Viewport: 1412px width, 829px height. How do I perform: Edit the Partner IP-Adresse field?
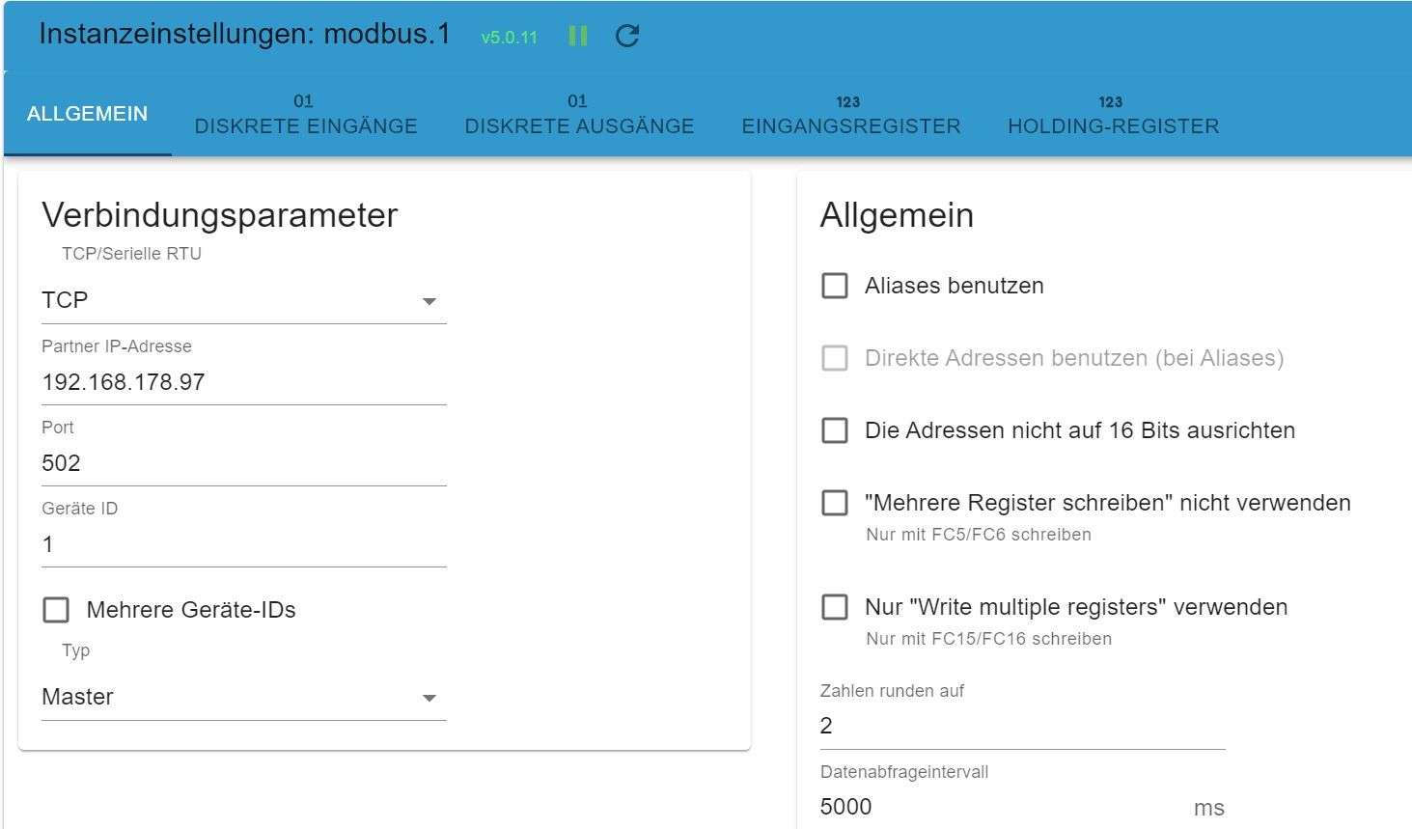point(244,382)
